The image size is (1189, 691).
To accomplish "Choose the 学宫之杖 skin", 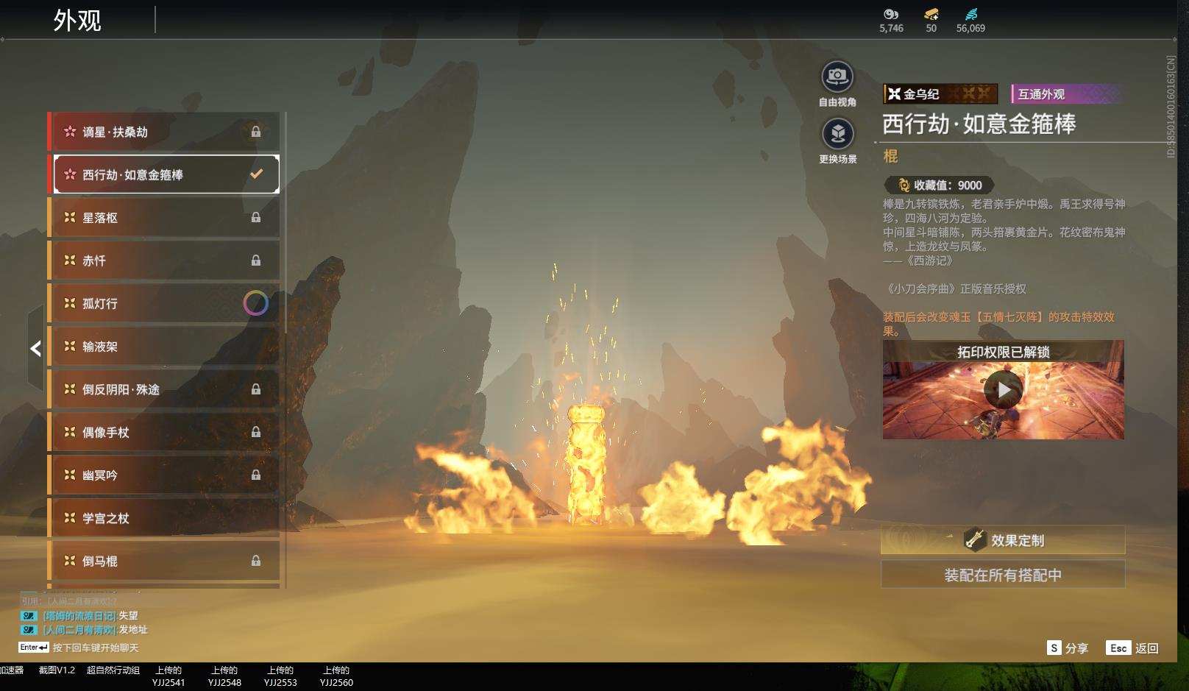I will click(163, 518).
